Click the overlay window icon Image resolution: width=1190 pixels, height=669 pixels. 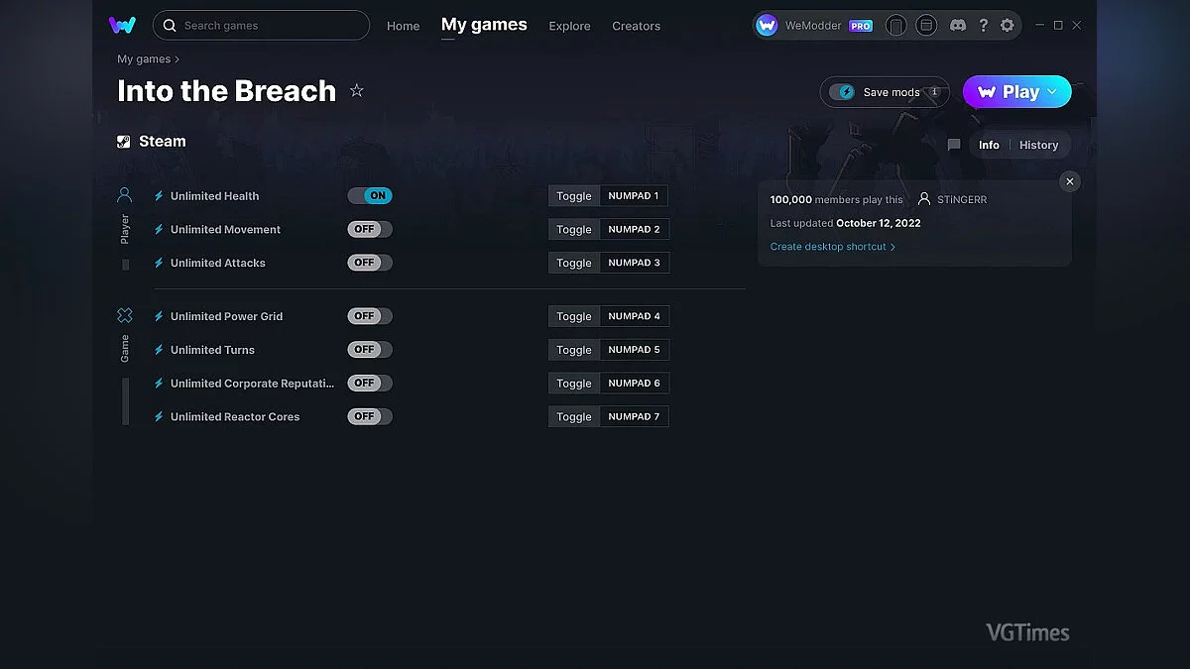click(926, 26)
